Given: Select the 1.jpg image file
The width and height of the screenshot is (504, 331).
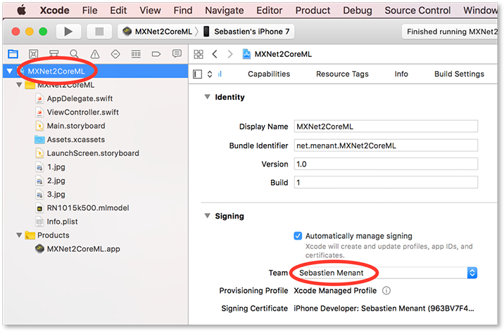Looking at the screenshot, I should coord(56,167).
